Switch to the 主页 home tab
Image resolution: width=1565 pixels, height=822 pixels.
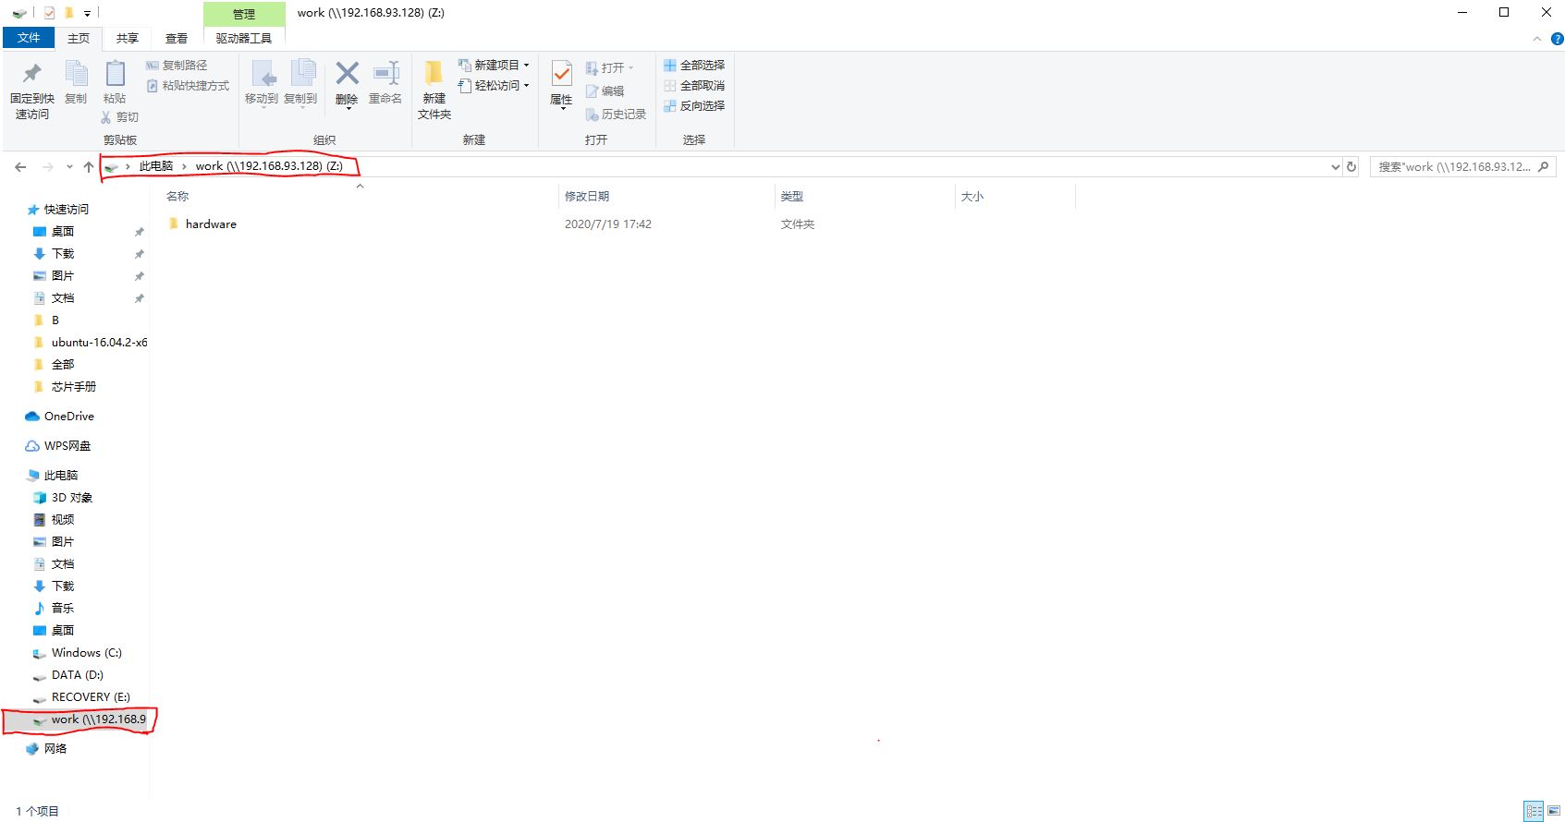point(79,38)
